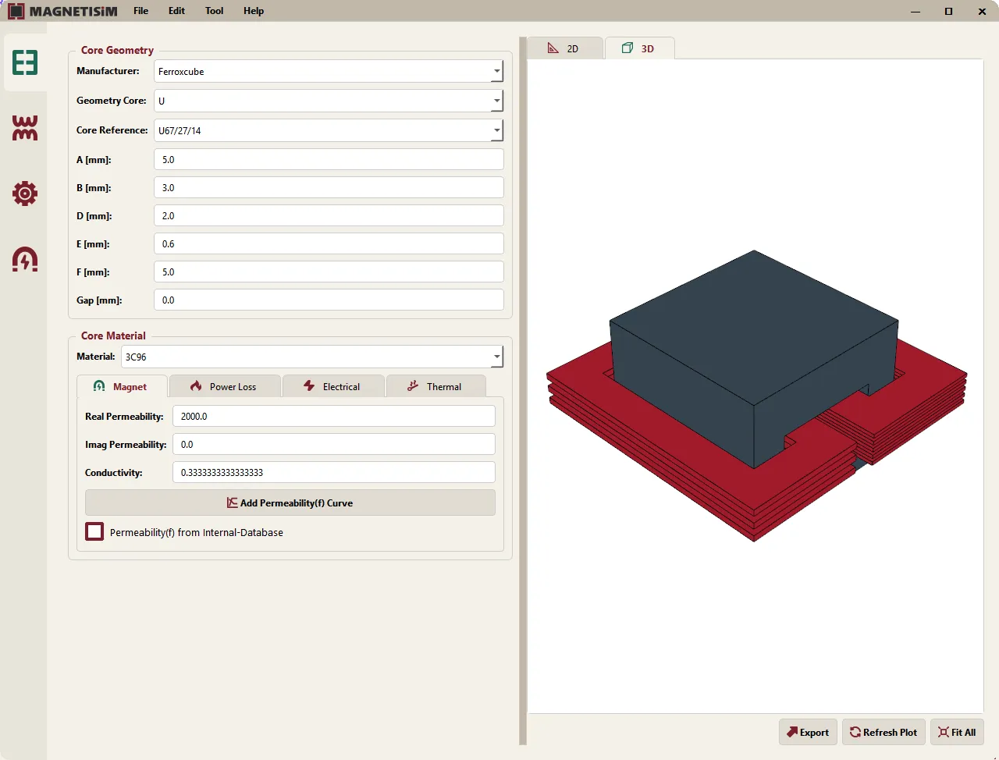This screenshot has width=999, height=760.
Task: Open the Tool menu
Action: coord(214,11)
